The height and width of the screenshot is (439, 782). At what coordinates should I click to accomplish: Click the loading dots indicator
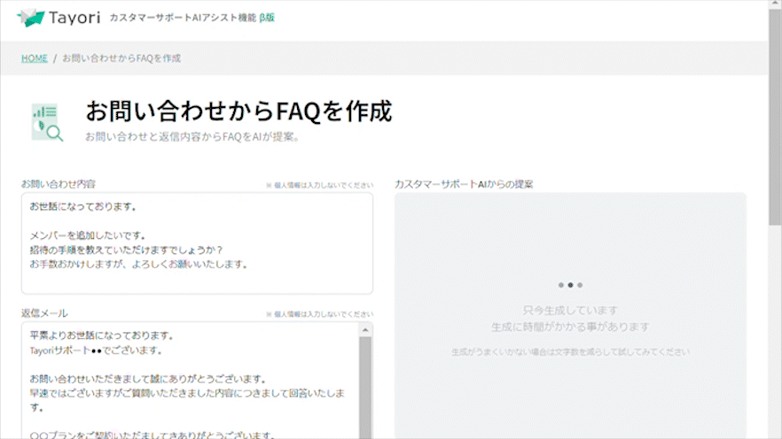tap(570, 285)
